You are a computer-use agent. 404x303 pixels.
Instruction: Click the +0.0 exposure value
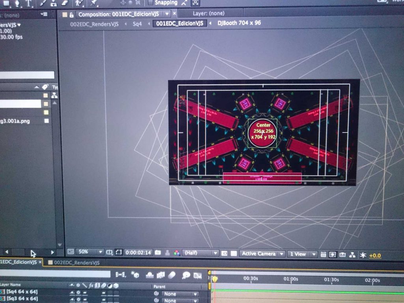tap(375, 256)
